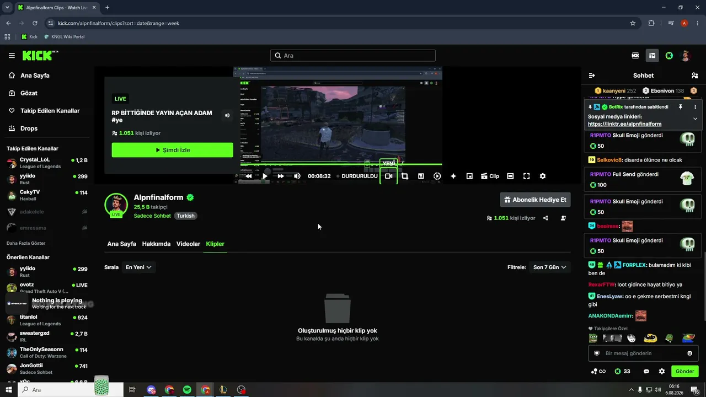The image size is (706, 397).
Task: Open the stream stats bar chart icon
Action: 421,176
